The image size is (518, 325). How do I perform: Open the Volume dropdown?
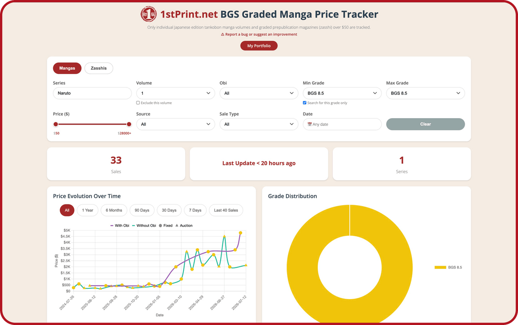click(x=175, y=93)
